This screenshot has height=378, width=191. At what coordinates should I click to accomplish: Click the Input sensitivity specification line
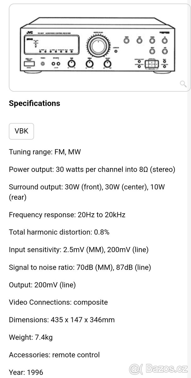[79, 250]
